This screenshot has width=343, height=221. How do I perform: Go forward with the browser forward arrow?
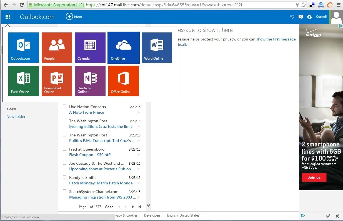click(x=14, y=5)
